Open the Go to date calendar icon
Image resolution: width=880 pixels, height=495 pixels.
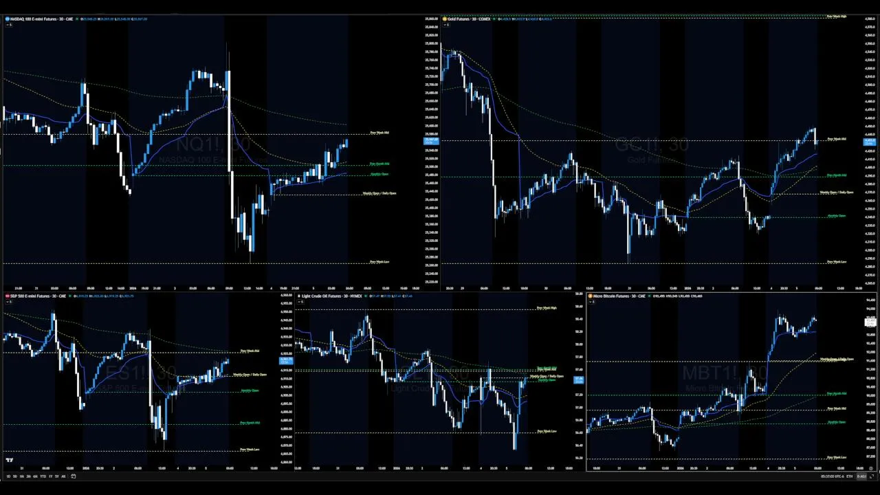point(73,476)
